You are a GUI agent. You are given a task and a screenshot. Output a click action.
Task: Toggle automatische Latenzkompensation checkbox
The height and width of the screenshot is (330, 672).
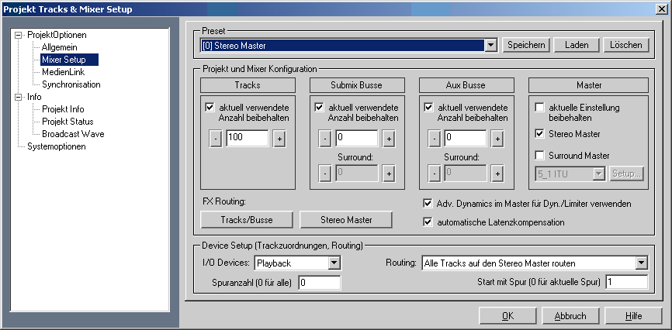tap(428, 222)
